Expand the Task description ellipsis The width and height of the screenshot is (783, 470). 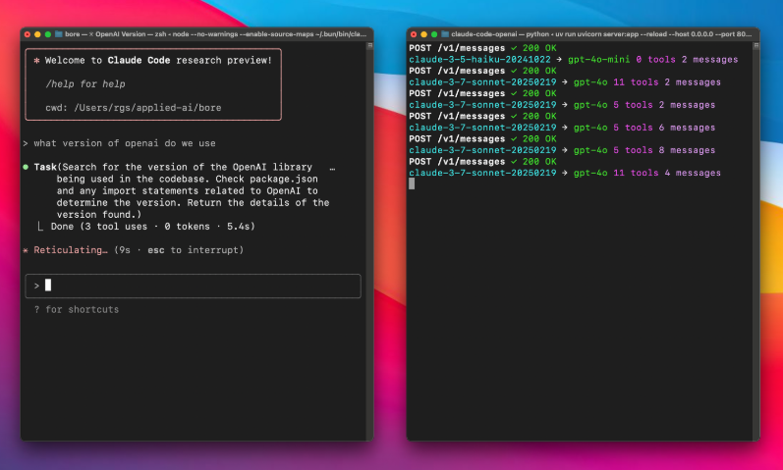333,168
